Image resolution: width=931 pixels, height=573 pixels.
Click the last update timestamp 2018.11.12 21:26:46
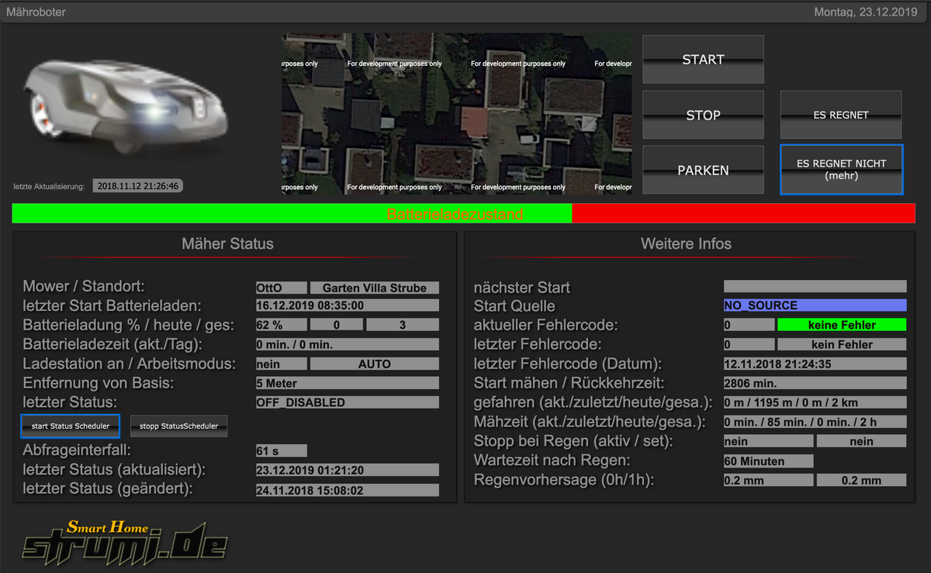click(x=138, y=186)
